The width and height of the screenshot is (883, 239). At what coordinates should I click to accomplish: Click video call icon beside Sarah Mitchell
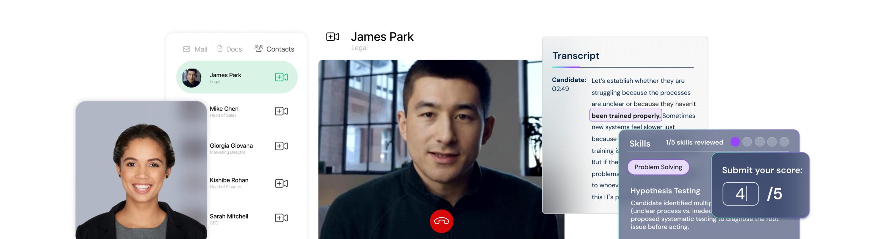click(281, 218)
